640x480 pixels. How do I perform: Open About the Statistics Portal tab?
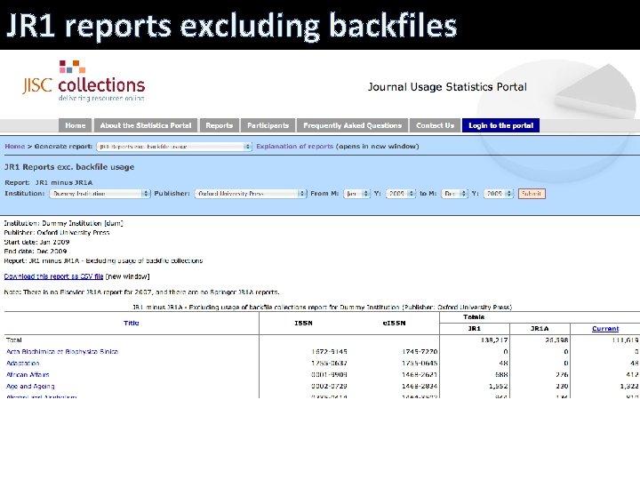(146, 125)
